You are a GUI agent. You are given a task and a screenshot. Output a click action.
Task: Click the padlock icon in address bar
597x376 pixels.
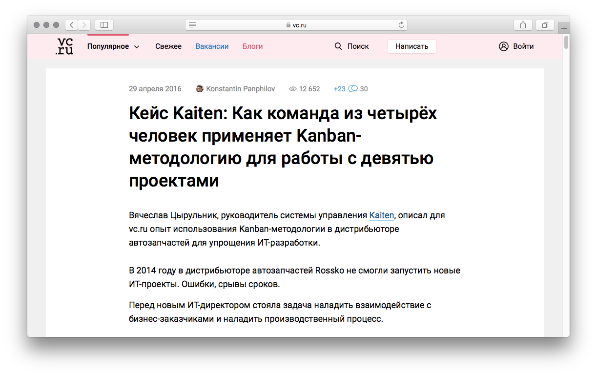point(288,25)
